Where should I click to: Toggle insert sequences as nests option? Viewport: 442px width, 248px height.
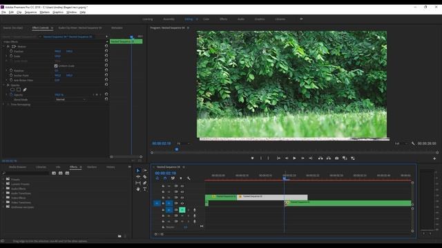pyautogui.click(x=157, y=178)
